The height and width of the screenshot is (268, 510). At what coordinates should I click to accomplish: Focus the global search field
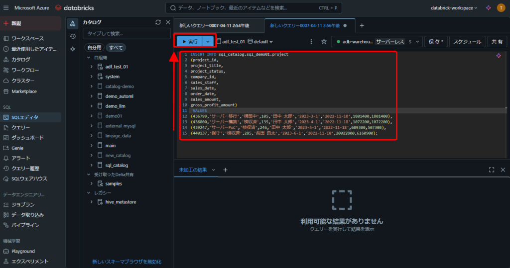tap(254, 8)
